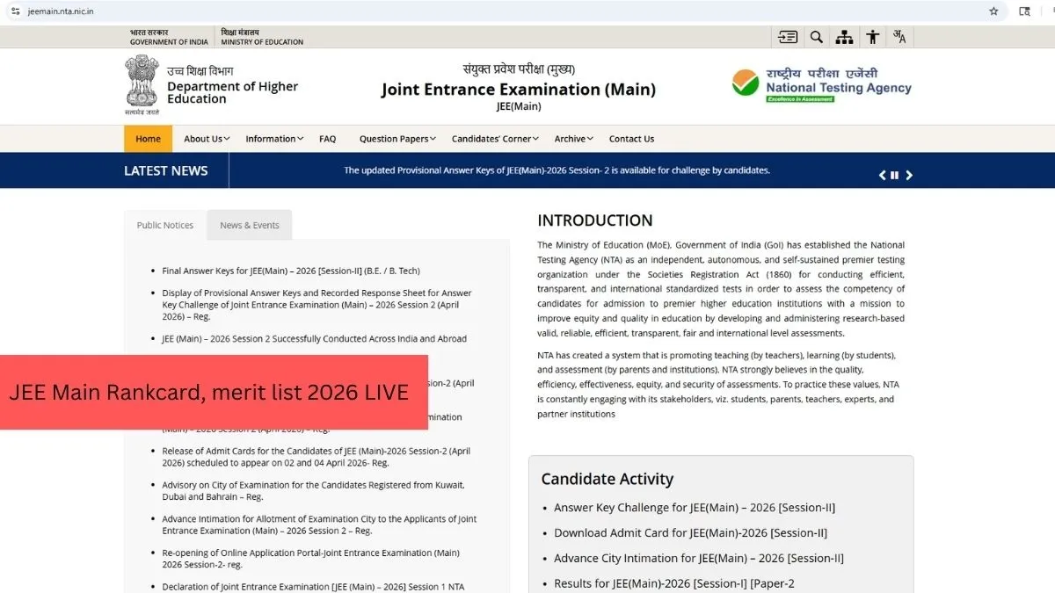Expand the About Us dropdown menu
Screen dimensions: 1055x593
(x=207, y=139)
